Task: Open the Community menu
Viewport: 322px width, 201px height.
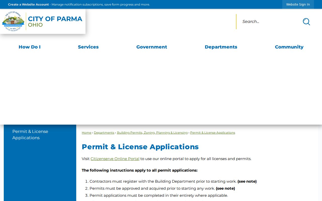Action: click(x=289, y=47)
